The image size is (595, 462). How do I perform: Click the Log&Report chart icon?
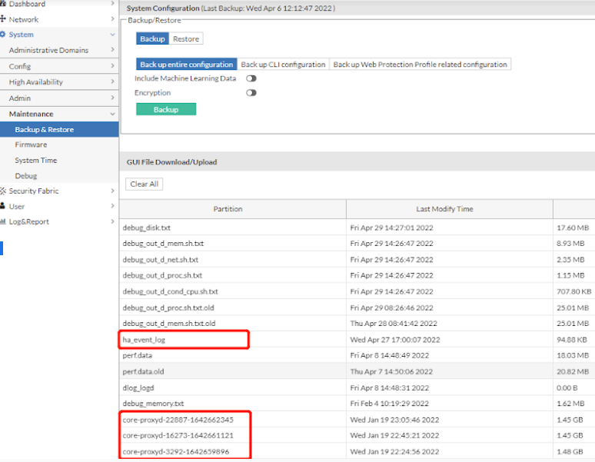[x=3, y=221]
